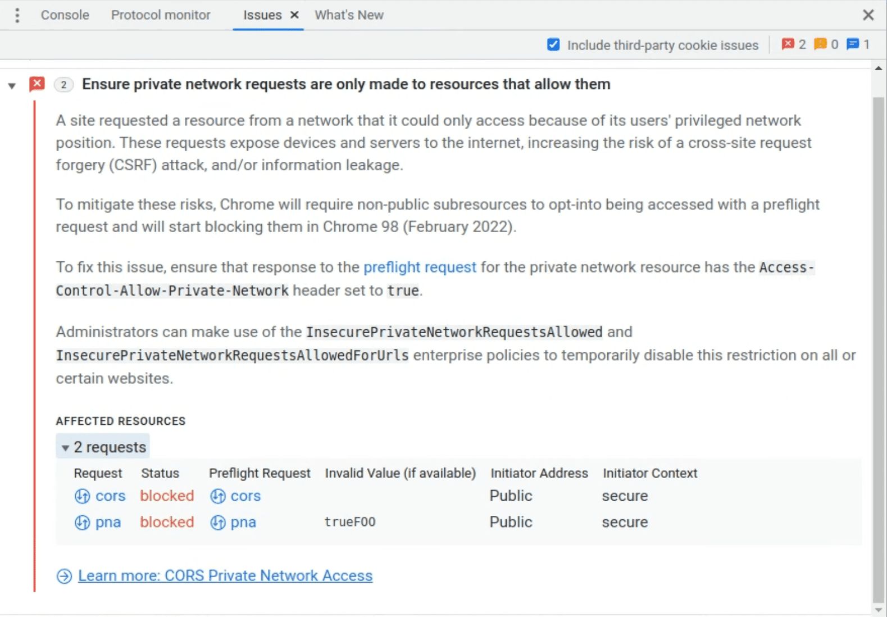
Task: Open the Protocol monitor tab
Action: [x=161, y=15]
